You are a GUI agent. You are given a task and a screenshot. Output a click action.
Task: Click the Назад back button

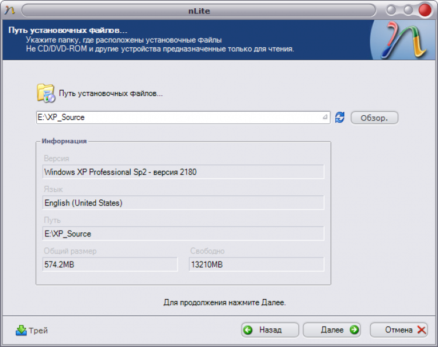click(270, 330)
